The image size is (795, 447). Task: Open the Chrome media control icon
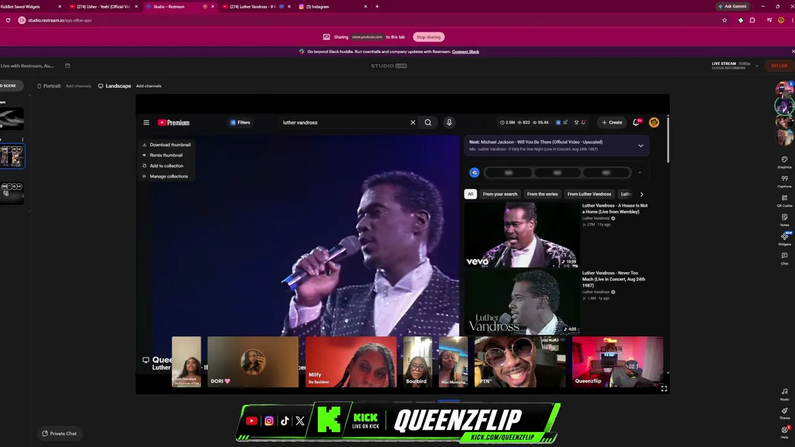(769, 20)
